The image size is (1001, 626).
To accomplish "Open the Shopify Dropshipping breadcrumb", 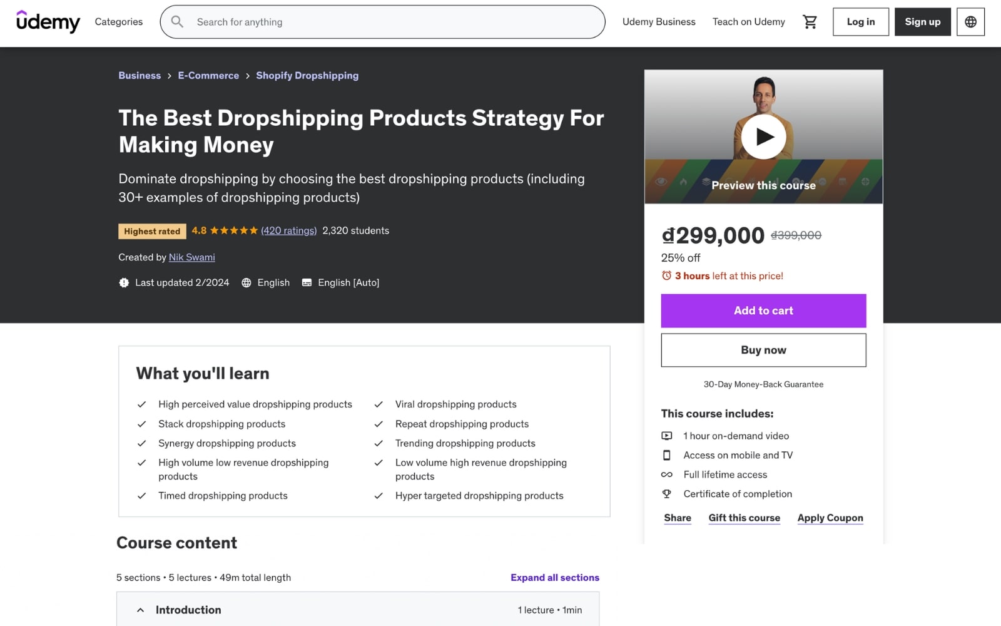I will tap(307, 75).
